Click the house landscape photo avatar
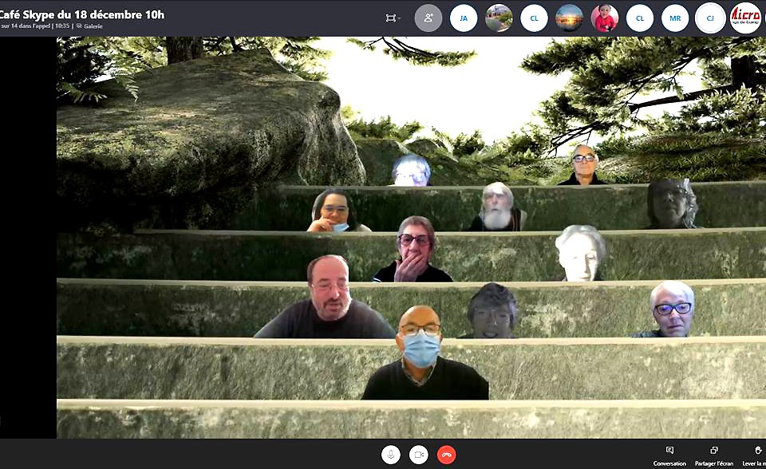Viewport: 766px width, 469px height. 499,18
